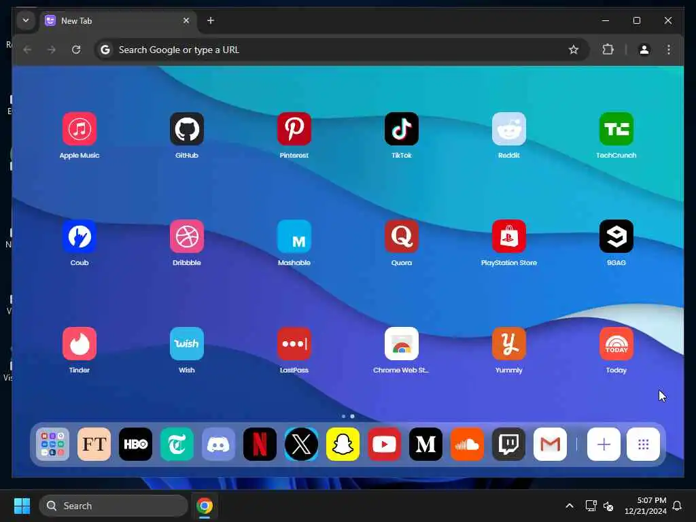Open a new browser tab

click(211, 20)
